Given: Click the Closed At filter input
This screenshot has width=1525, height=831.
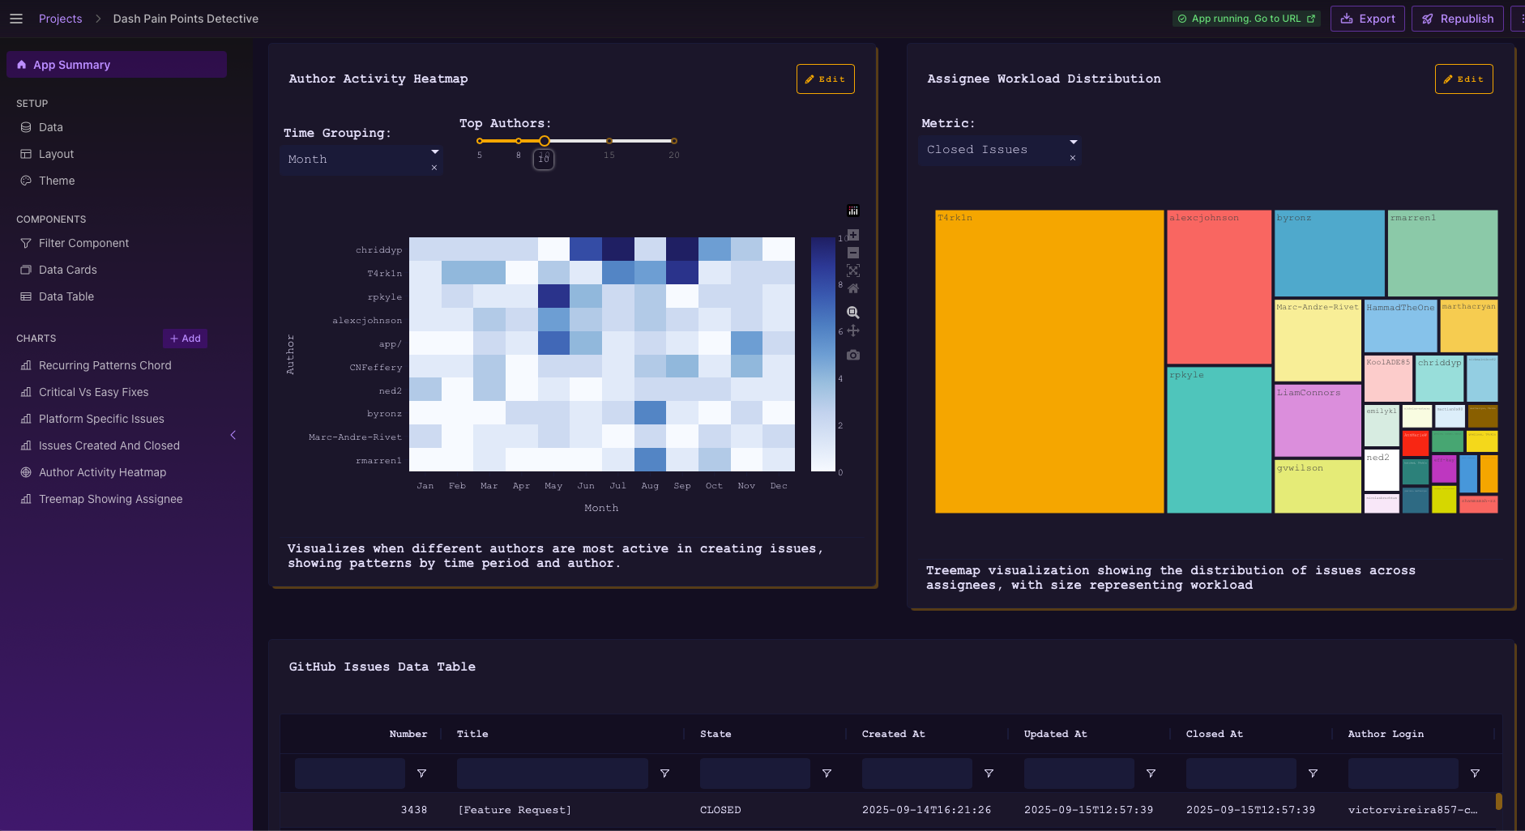Looking at the screenshot, I should coord(1241,773).
